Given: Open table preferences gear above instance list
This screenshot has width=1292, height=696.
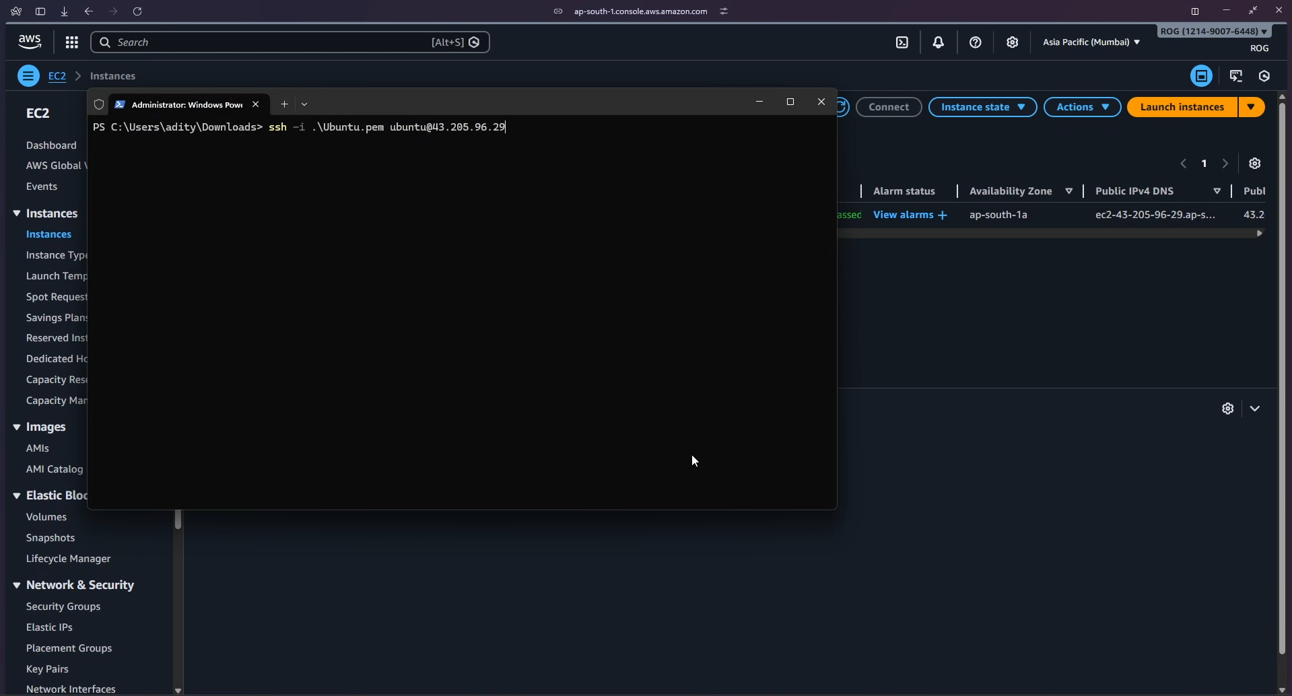Looking at the screenshot, I should [x=1254, y=163].
